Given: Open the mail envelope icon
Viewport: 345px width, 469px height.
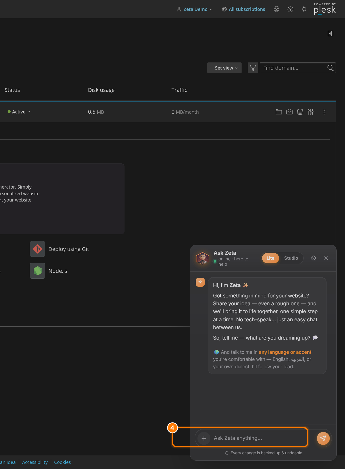Looking at the screenshot, I should pyautogui.click(x=289, y=112).
